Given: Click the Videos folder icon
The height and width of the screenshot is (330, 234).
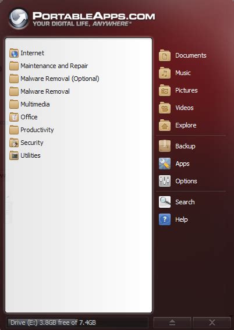Looking at the screenshot, I should click(x=165, y=108).
